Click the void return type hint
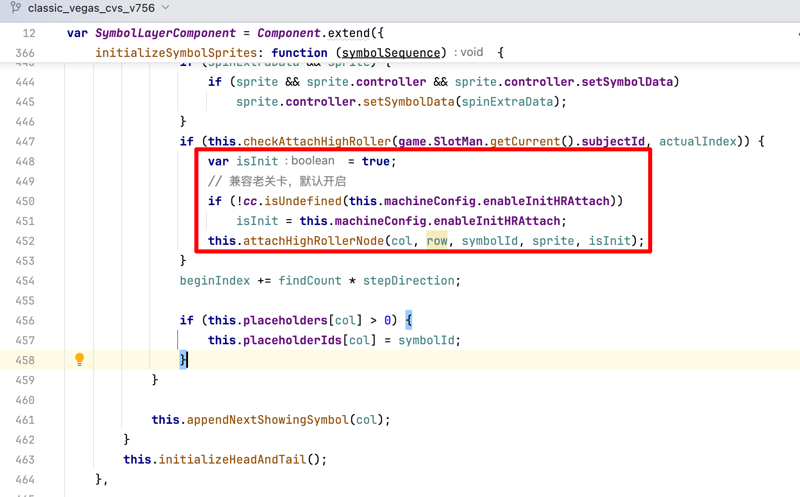This screenshot has height=497, width=800. click(x=471, y=52)
